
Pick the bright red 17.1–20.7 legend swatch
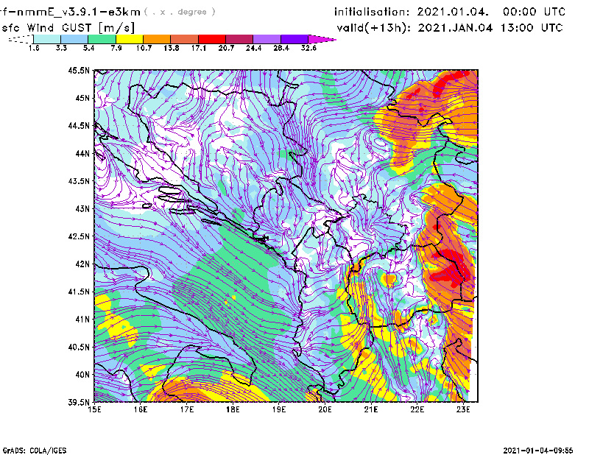point(212,39)
